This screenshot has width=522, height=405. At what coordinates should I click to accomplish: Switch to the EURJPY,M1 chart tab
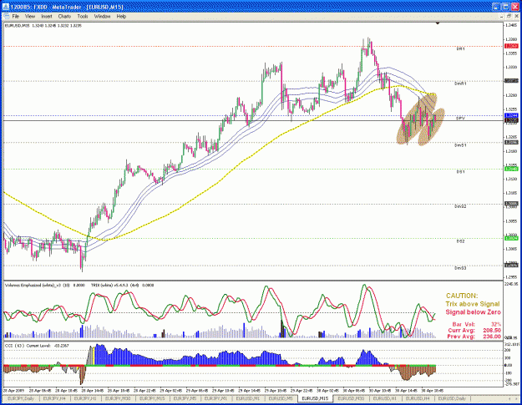click(x=215, y=398)
